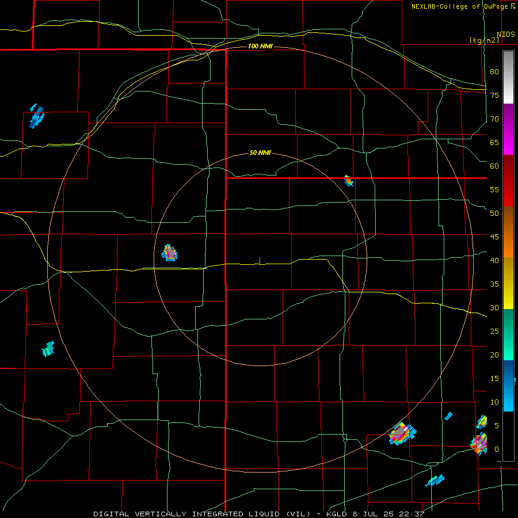
Task: Click the large intense cell on the 100 NMI ring
Action: tap(402, 433)
